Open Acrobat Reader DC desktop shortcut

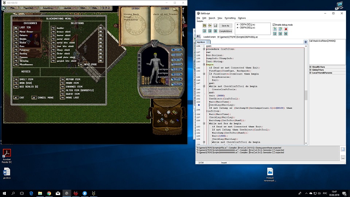point(7,153)
